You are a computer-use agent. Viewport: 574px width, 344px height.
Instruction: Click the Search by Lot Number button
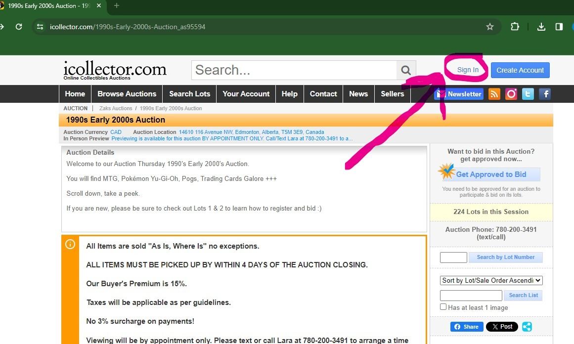click(x=505, y=257)
